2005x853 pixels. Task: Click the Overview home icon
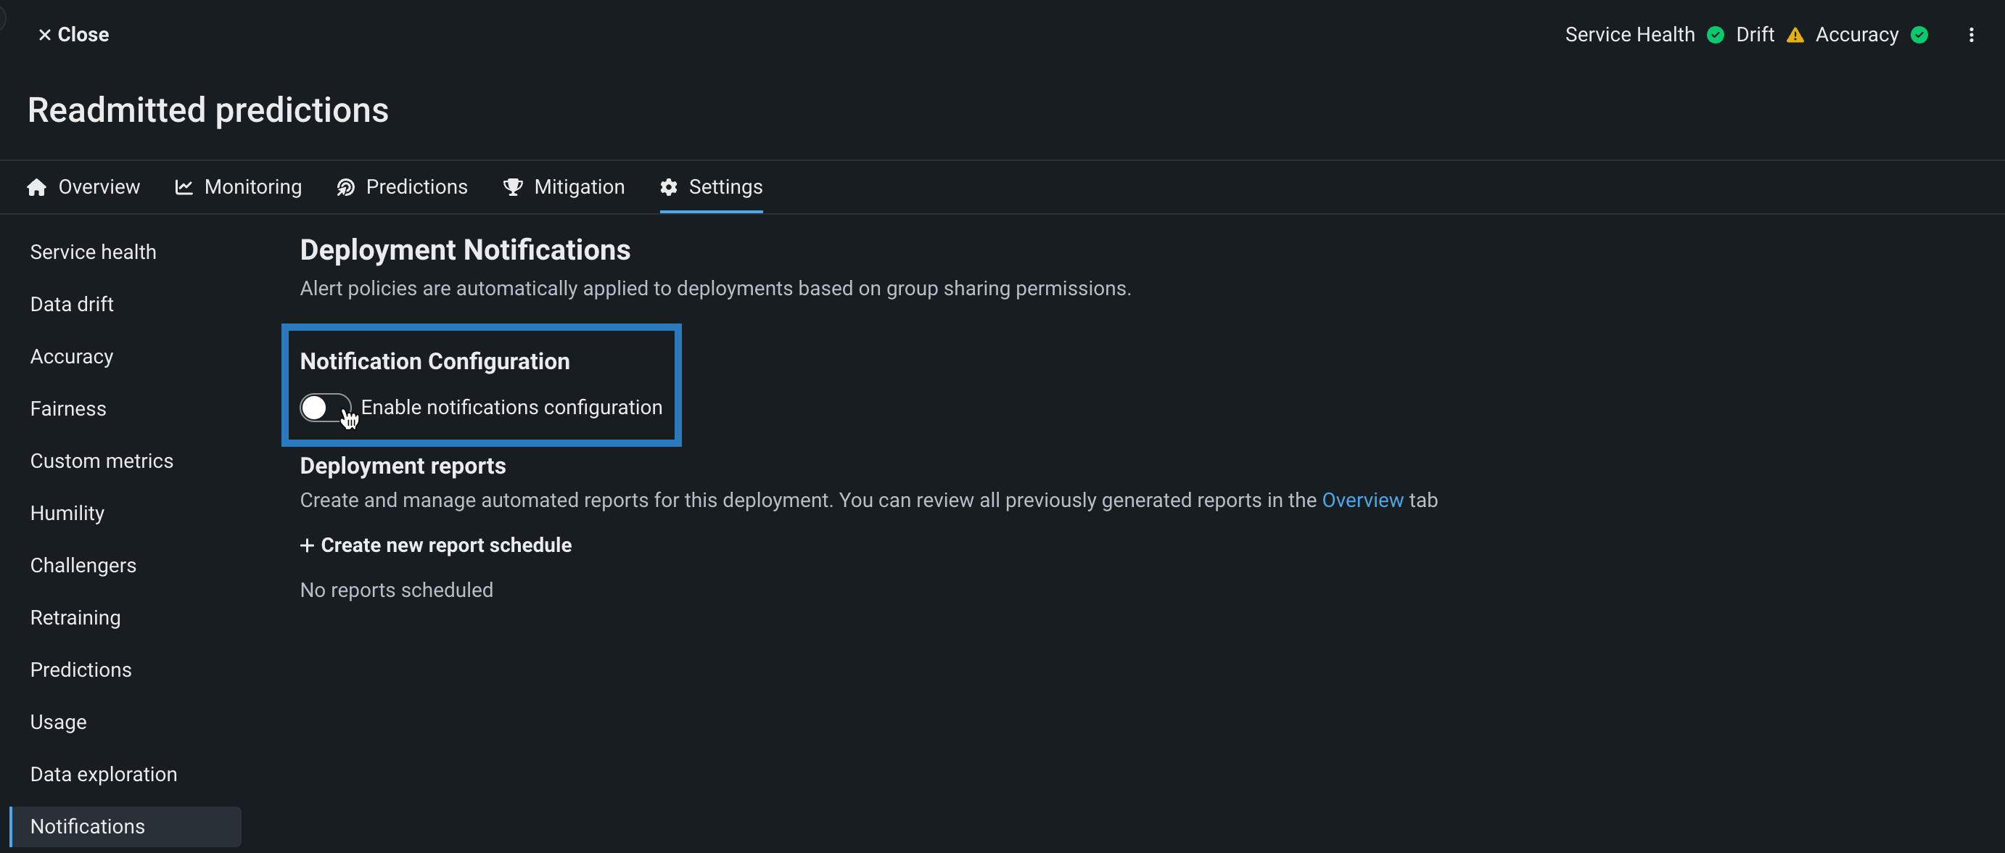pos(36,188)
